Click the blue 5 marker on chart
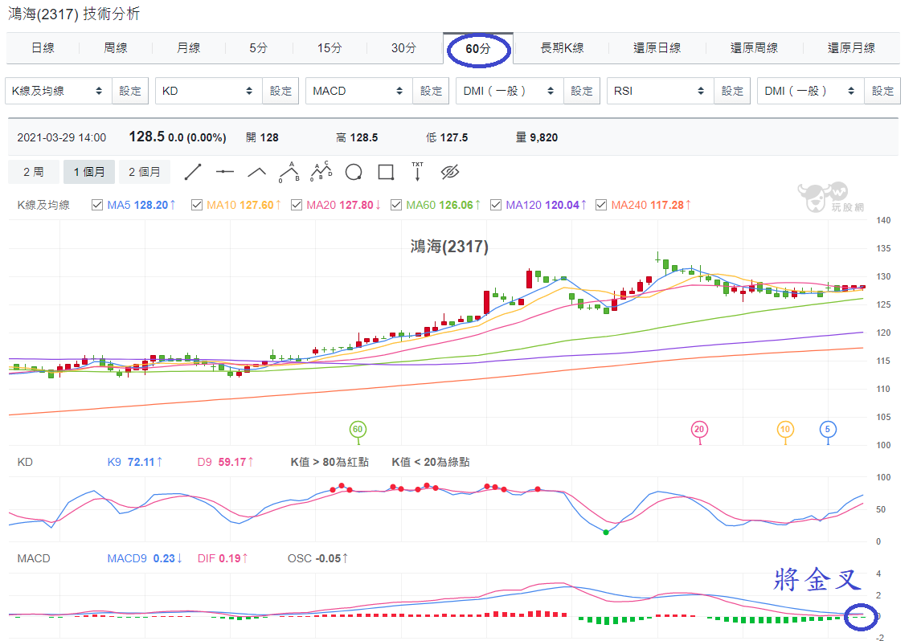The width and height of the screenshot is (917, 641). pyautogui.click(x=828, y=430)
